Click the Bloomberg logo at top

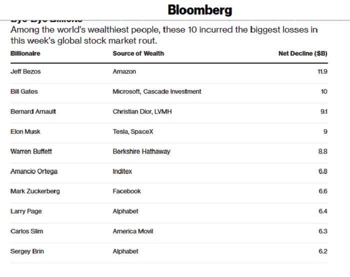coord(199,10)
